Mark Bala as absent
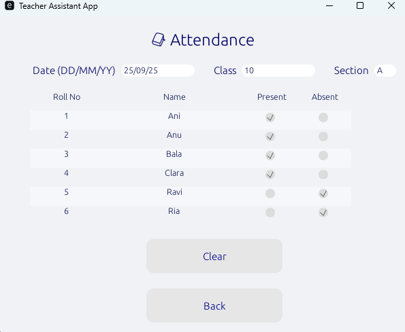The image size is (405, 332). [323, 155]
